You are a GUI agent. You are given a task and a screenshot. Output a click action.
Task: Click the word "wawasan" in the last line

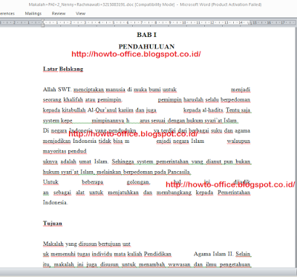point(179,264)
